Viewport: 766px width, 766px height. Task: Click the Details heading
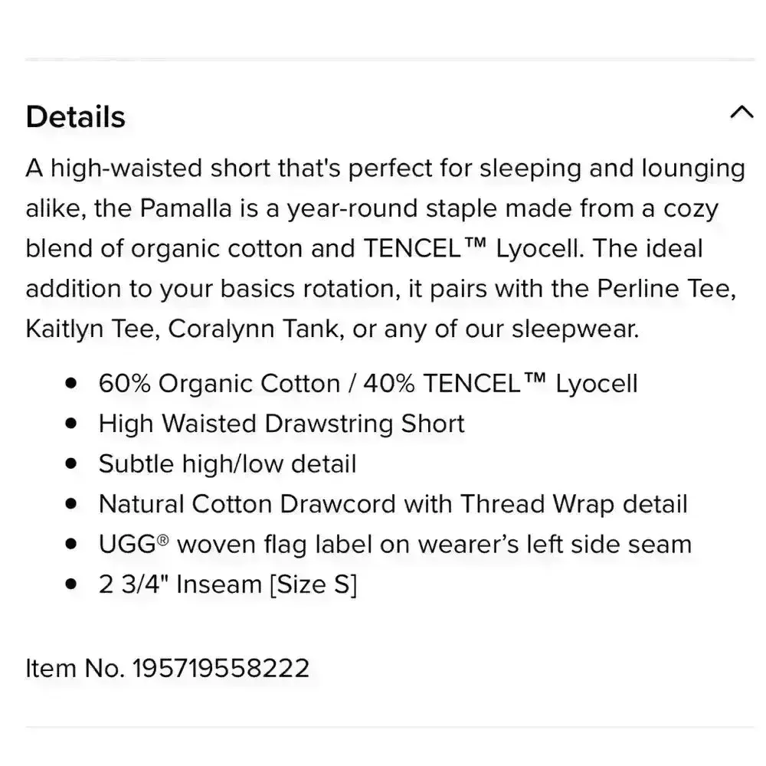(76, 117)
